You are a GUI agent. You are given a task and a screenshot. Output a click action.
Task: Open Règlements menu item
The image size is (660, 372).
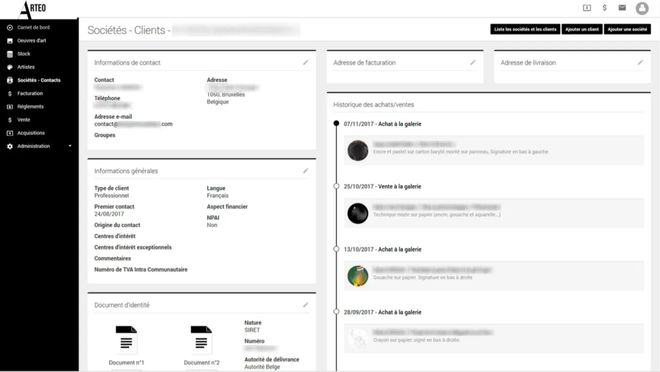pyautogui.click(x=30, y=106)
